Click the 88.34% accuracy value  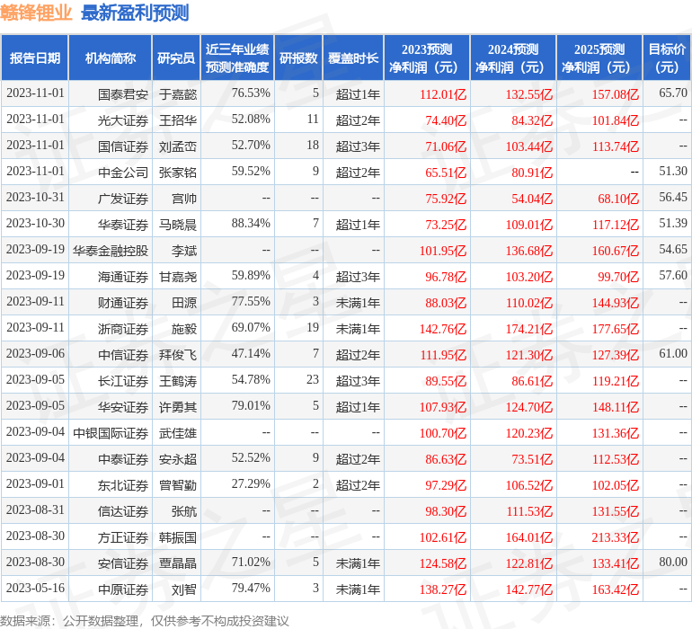251,224
